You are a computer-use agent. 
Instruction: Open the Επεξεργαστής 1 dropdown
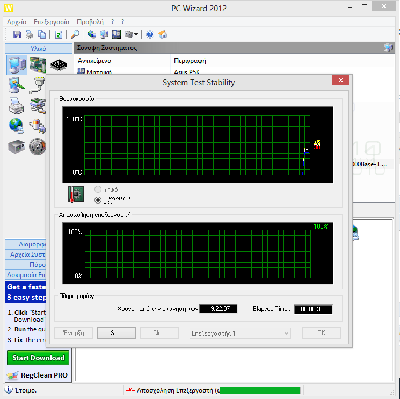pos(240,333)
